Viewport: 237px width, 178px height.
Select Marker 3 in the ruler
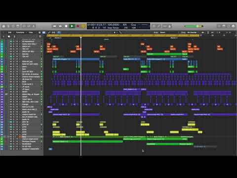[x=58, y=38]
